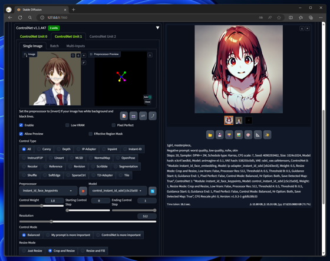330x261 pixels.
Task: Reload the browser page
Action: click(x=20, y=18)
